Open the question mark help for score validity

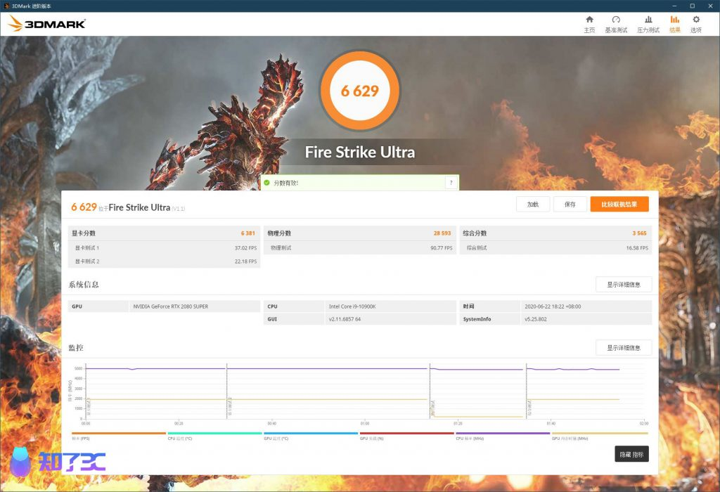[451, 183]
